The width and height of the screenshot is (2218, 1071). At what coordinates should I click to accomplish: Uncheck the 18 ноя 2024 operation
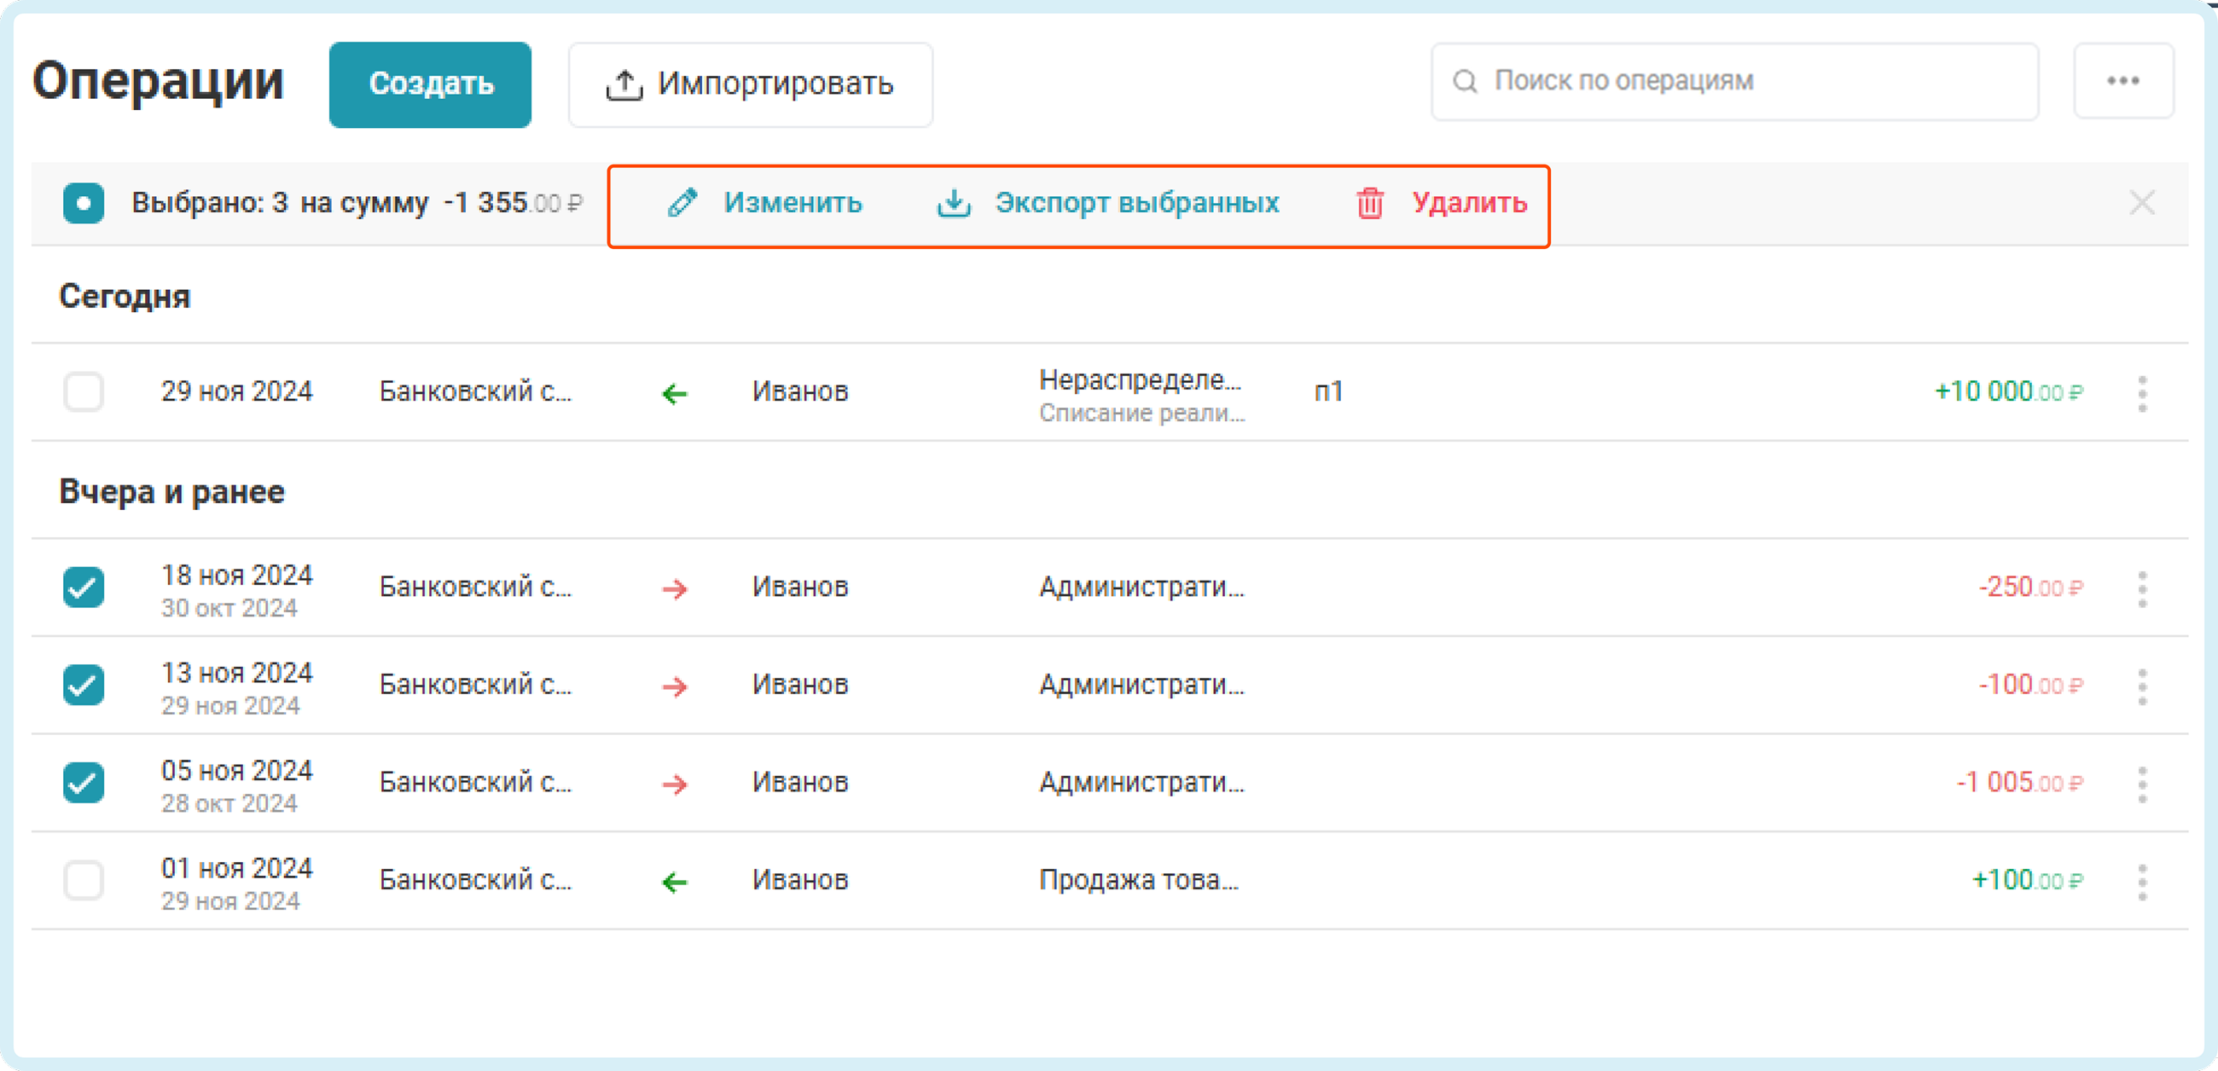[x=84, y=588]
